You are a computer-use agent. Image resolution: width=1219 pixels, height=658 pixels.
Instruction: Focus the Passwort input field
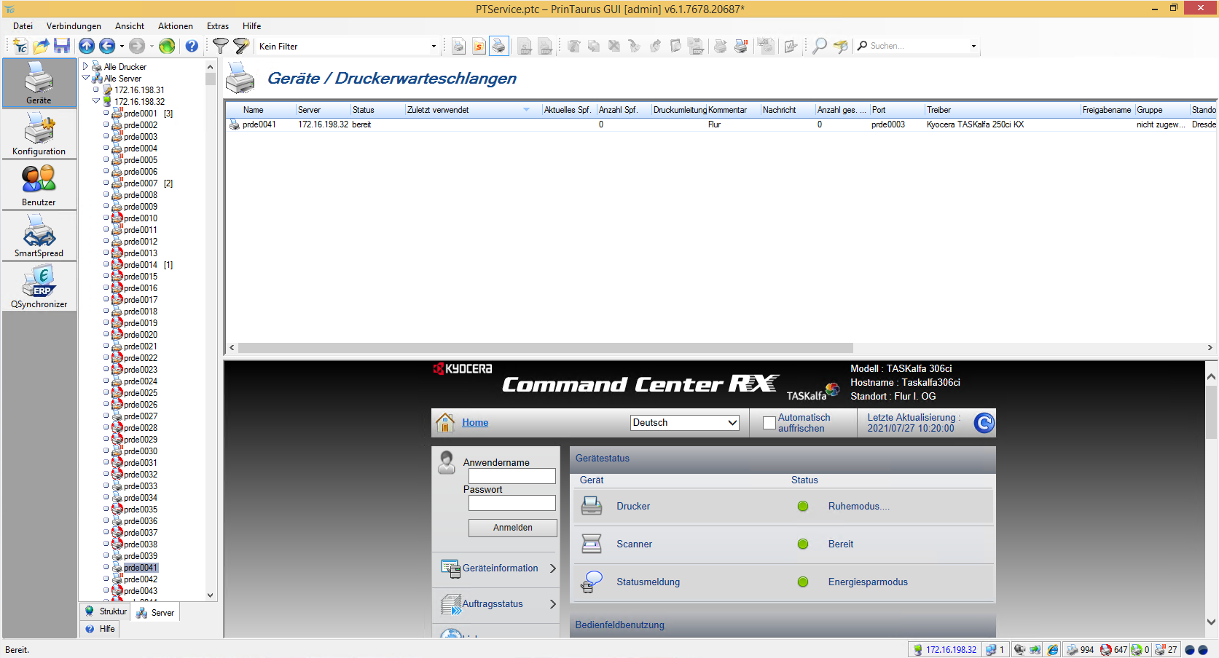[512, 503]
